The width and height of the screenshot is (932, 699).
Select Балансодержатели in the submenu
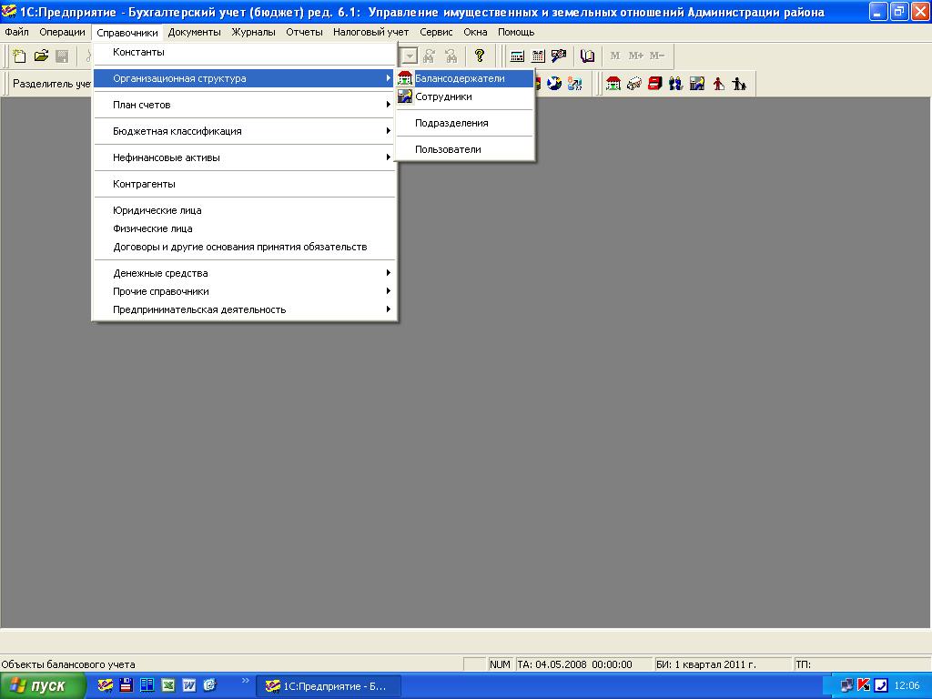pos(465,78)
